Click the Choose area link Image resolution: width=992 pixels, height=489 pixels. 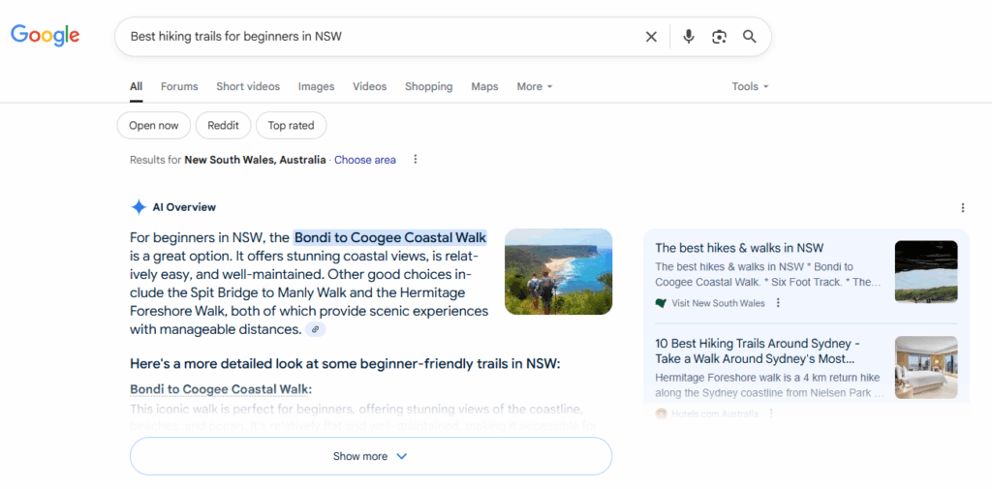(365, 160)
